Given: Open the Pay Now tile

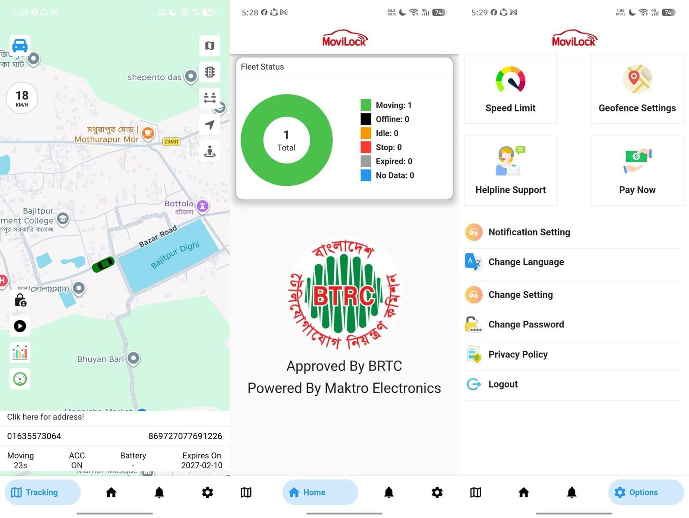Looking at the screenshot, I should pos(637,171).
